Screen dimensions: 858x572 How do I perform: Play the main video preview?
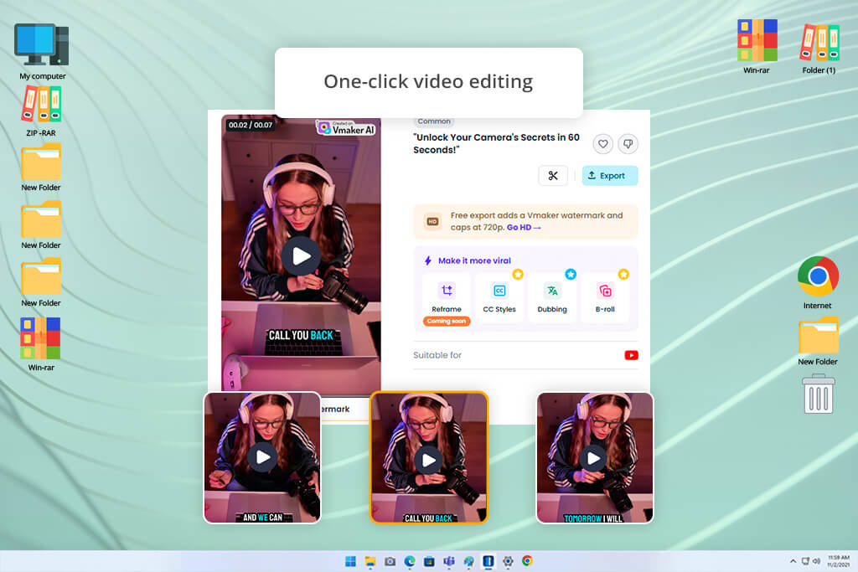301,256
